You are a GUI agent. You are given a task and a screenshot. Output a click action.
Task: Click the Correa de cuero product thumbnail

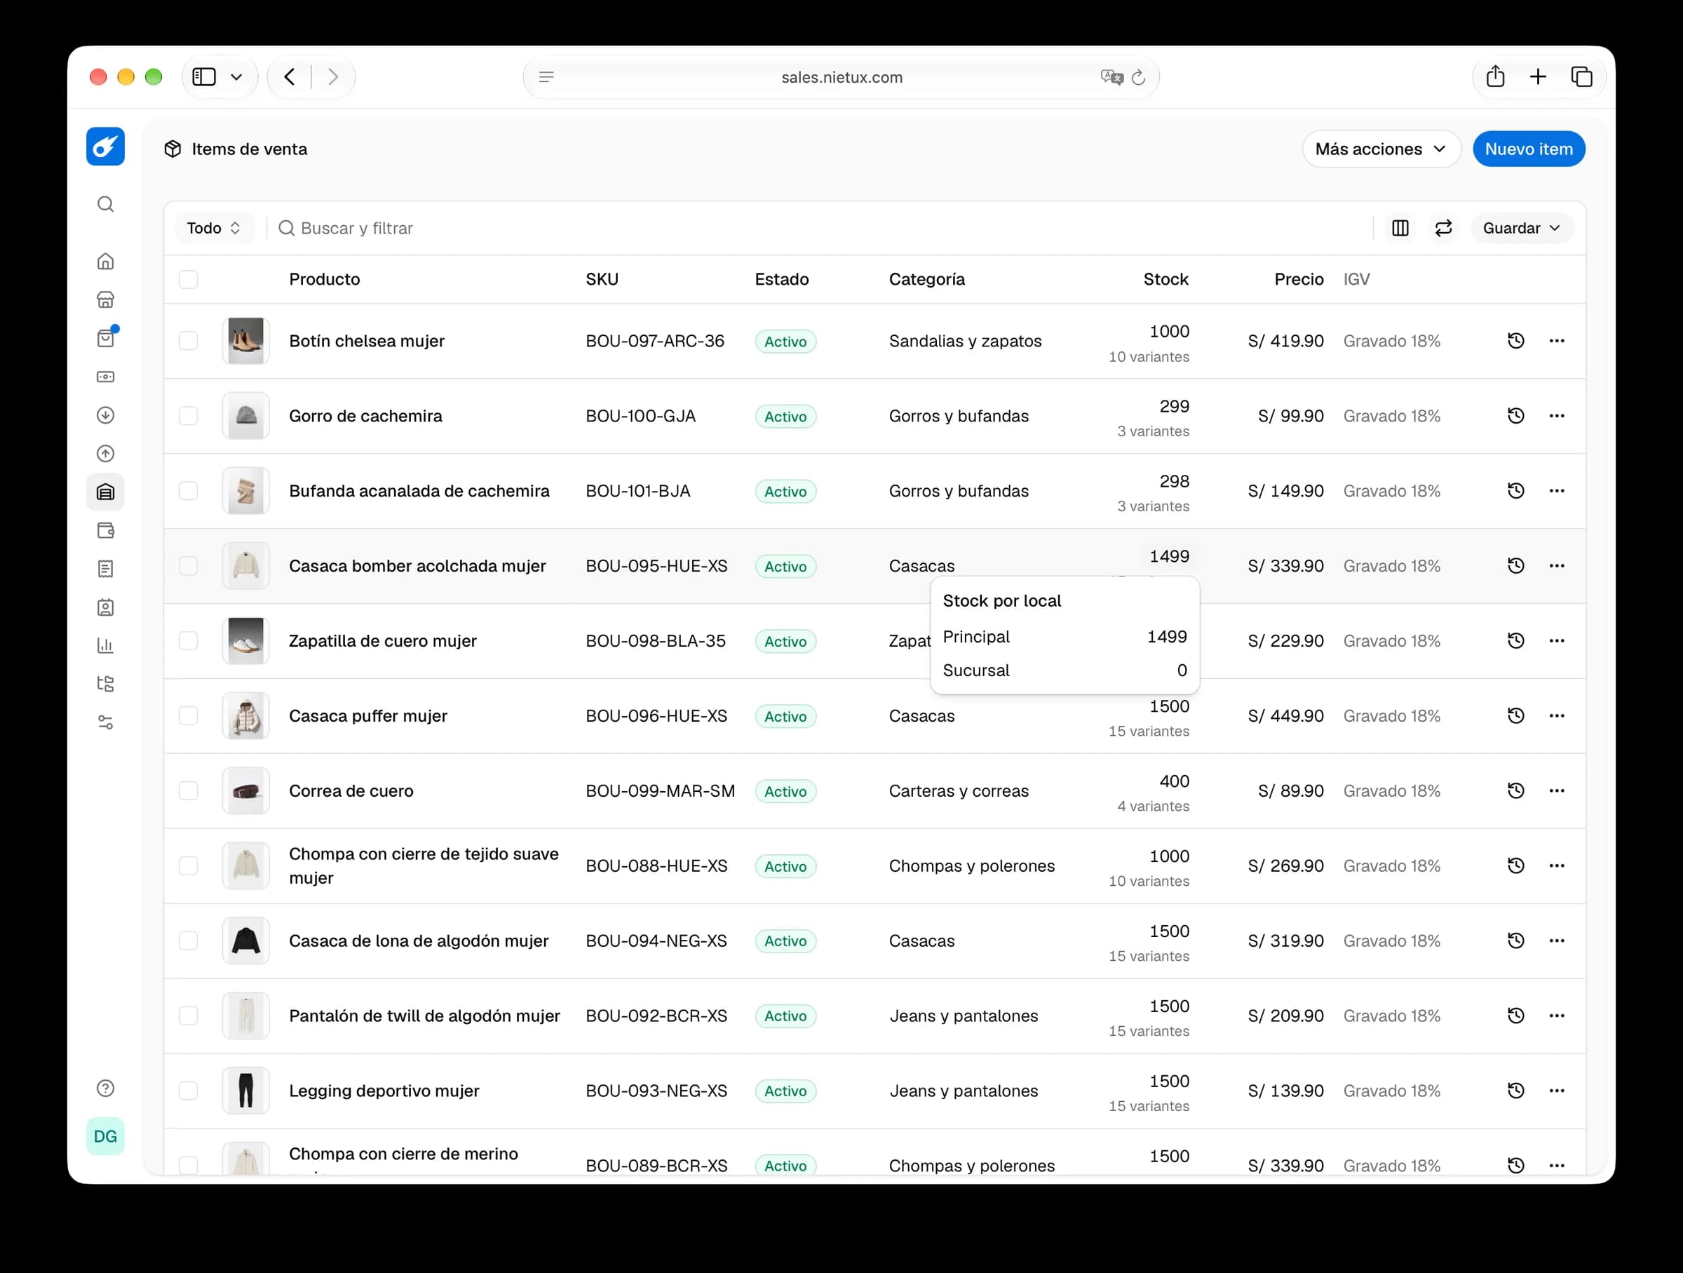click(x=245, y=790)
